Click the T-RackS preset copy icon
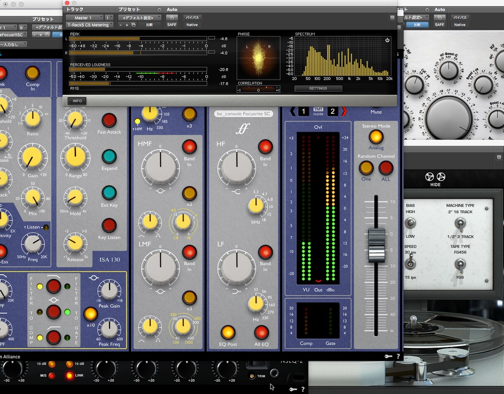Viewport: 504px width, 394px height. pyautogui.click(x=133, y=25)
